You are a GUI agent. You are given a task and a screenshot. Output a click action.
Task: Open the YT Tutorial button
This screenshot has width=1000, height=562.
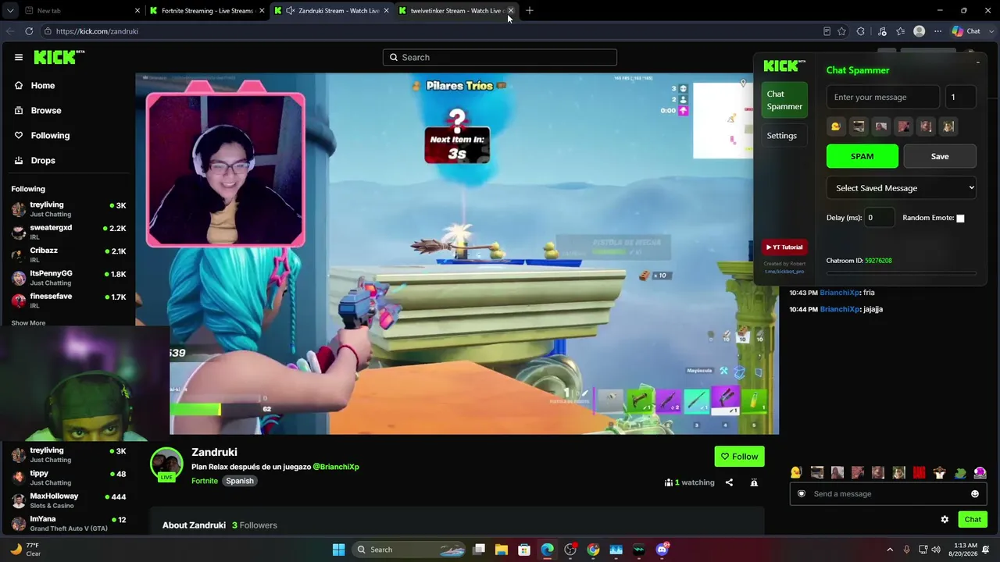pos(784,247)
